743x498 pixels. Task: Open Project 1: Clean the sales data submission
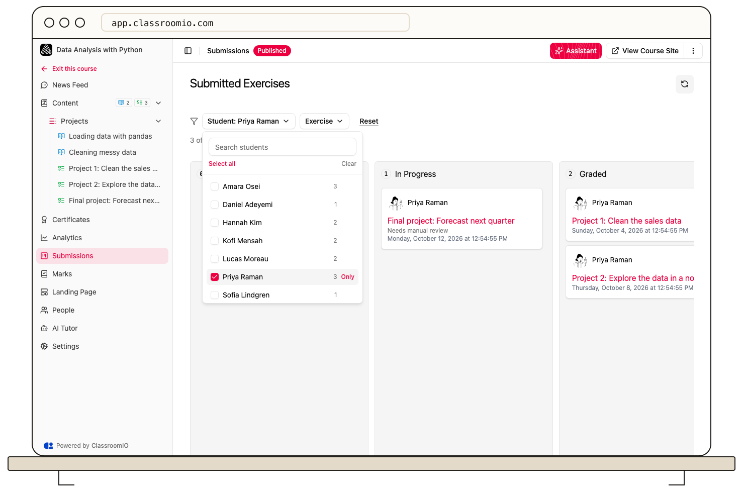(x=626, y=221)
